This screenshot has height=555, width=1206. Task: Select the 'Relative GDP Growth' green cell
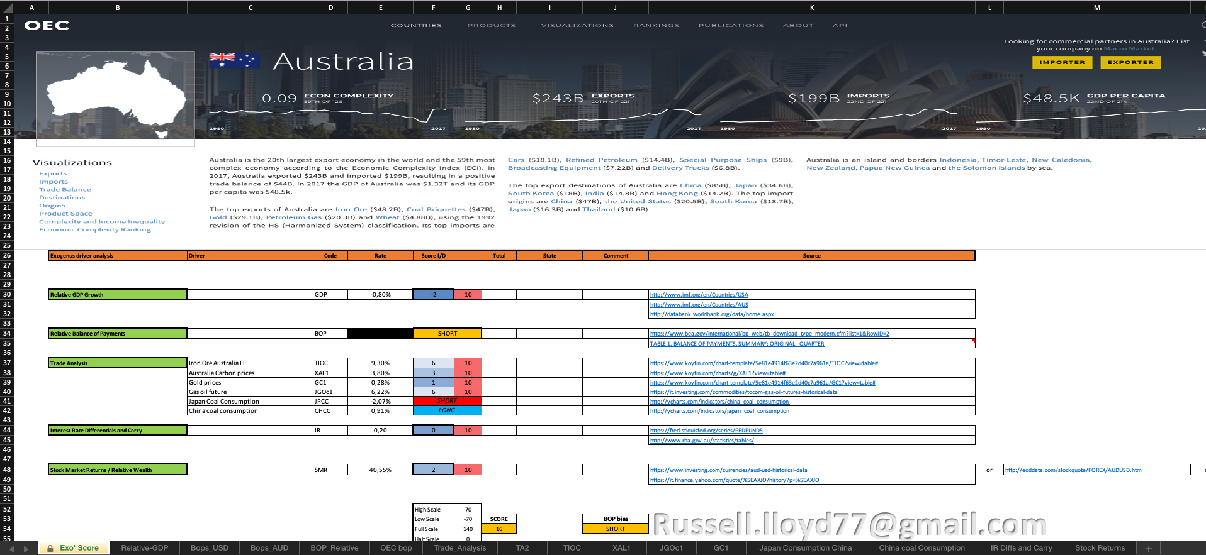tap(118, 294)
